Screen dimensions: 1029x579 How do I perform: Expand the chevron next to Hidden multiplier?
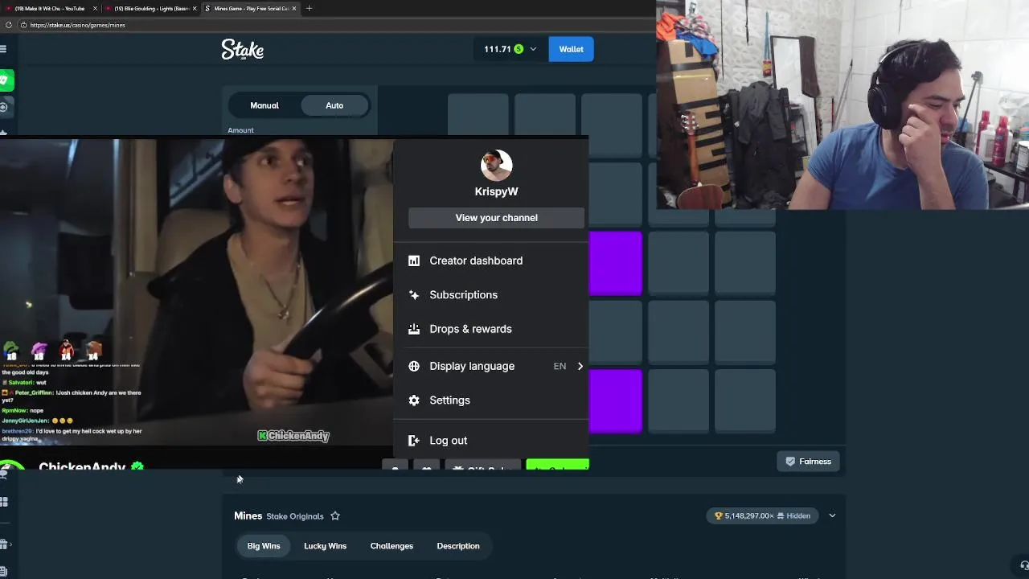point(832,516)
